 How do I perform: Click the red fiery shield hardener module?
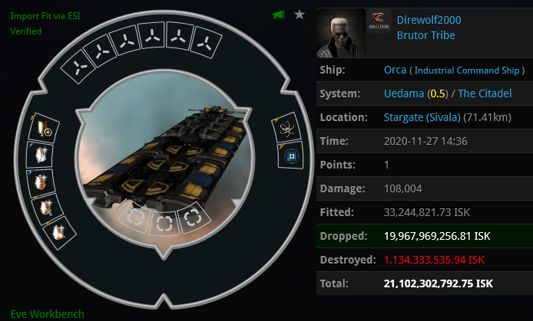[41, 182]
